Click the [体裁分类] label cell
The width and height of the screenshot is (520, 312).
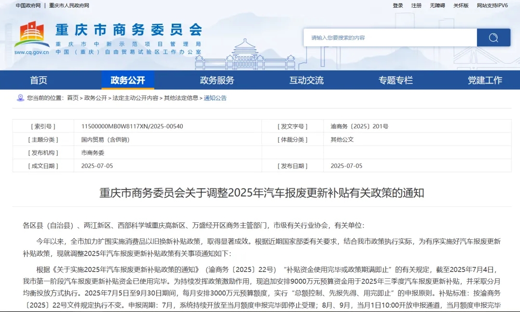[x=292, y=139]
